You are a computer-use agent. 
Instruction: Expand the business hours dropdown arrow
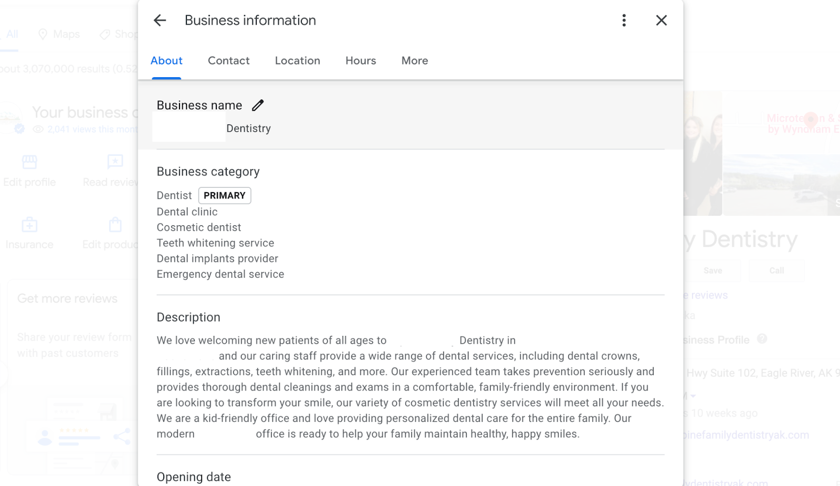coord(693,396)
